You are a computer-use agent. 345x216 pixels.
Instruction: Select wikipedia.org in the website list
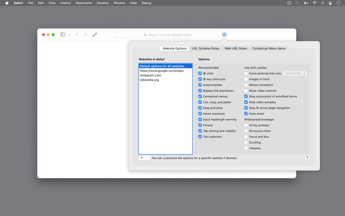coord(166,80)
